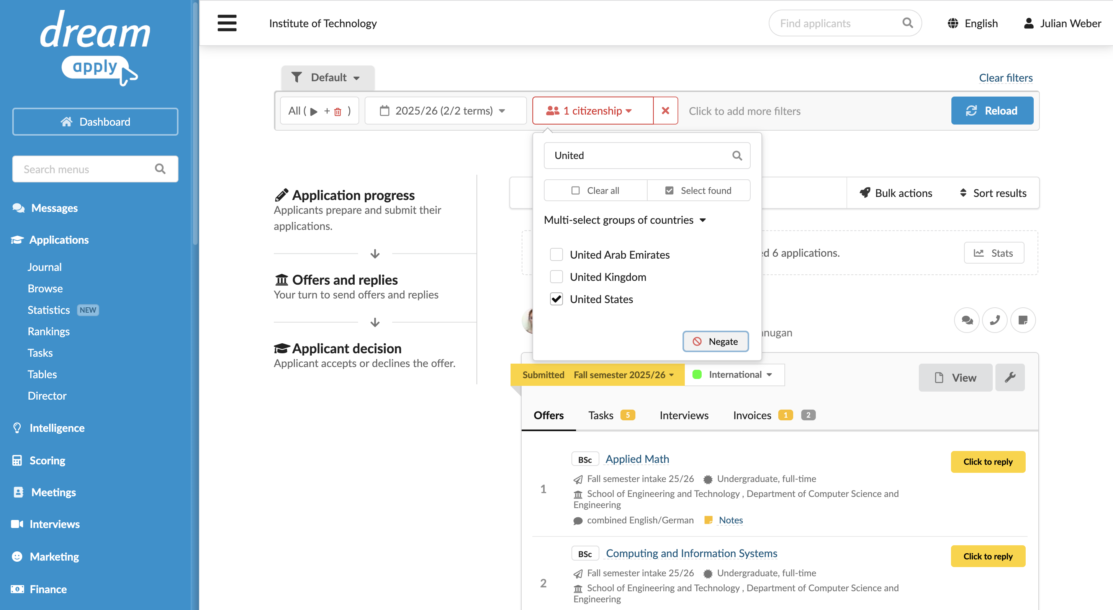The height and width of the screenshot is (610, 1113).
Task: Open Fall semester 2025/26 dropdown
Action: 624,375
